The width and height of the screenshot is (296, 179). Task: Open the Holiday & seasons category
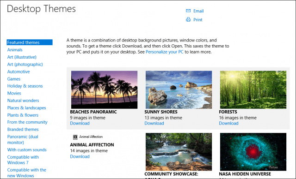click(25, 86)
